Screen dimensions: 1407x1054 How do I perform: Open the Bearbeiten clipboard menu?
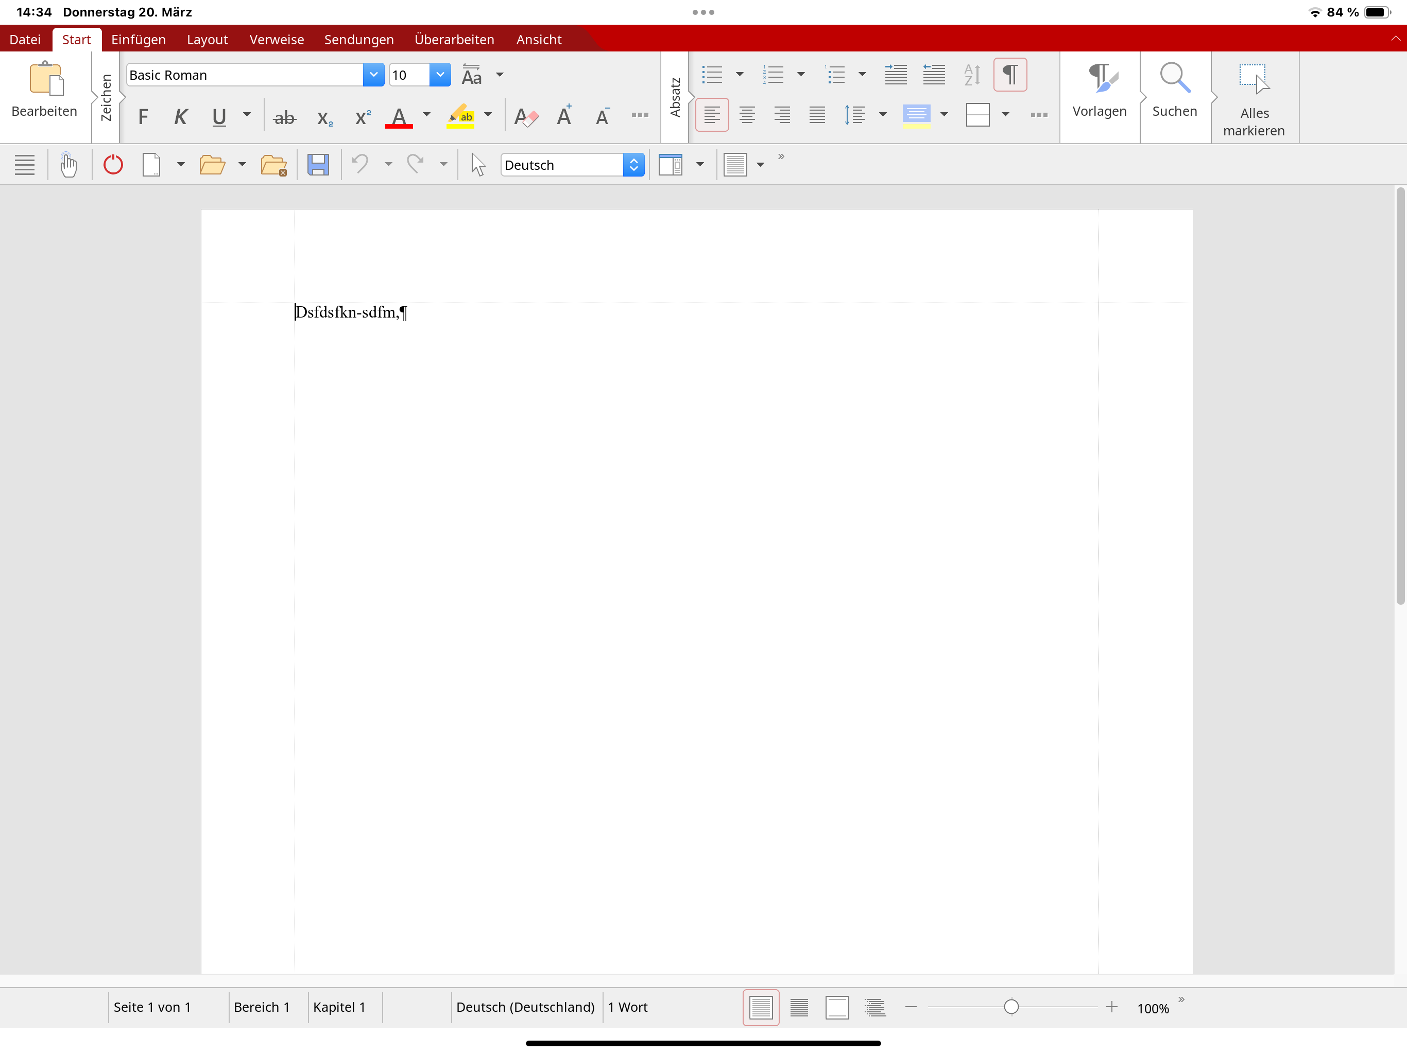tap(44, 91)
